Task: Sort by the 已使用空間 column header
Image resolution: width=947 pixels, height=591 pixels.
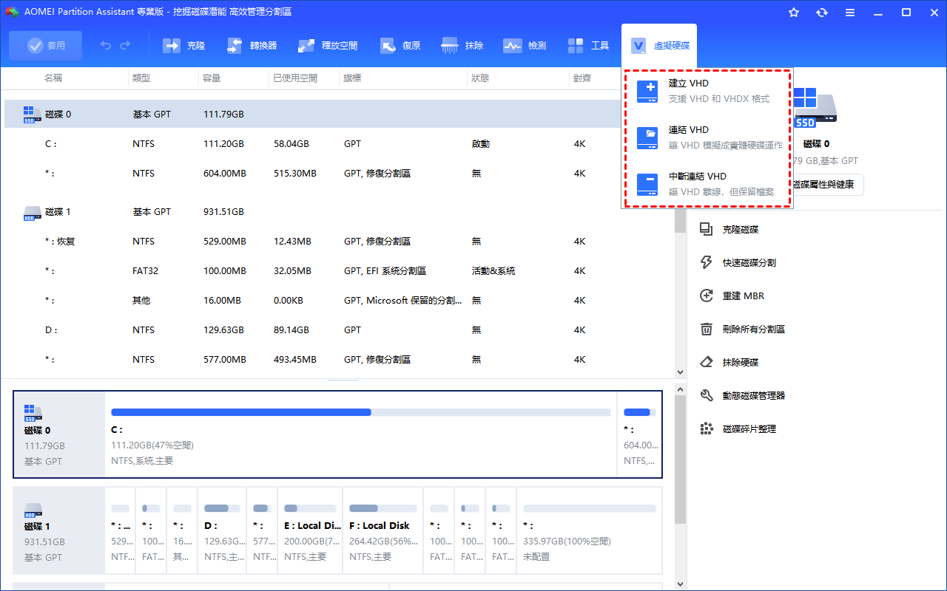Action: (295, 78)
